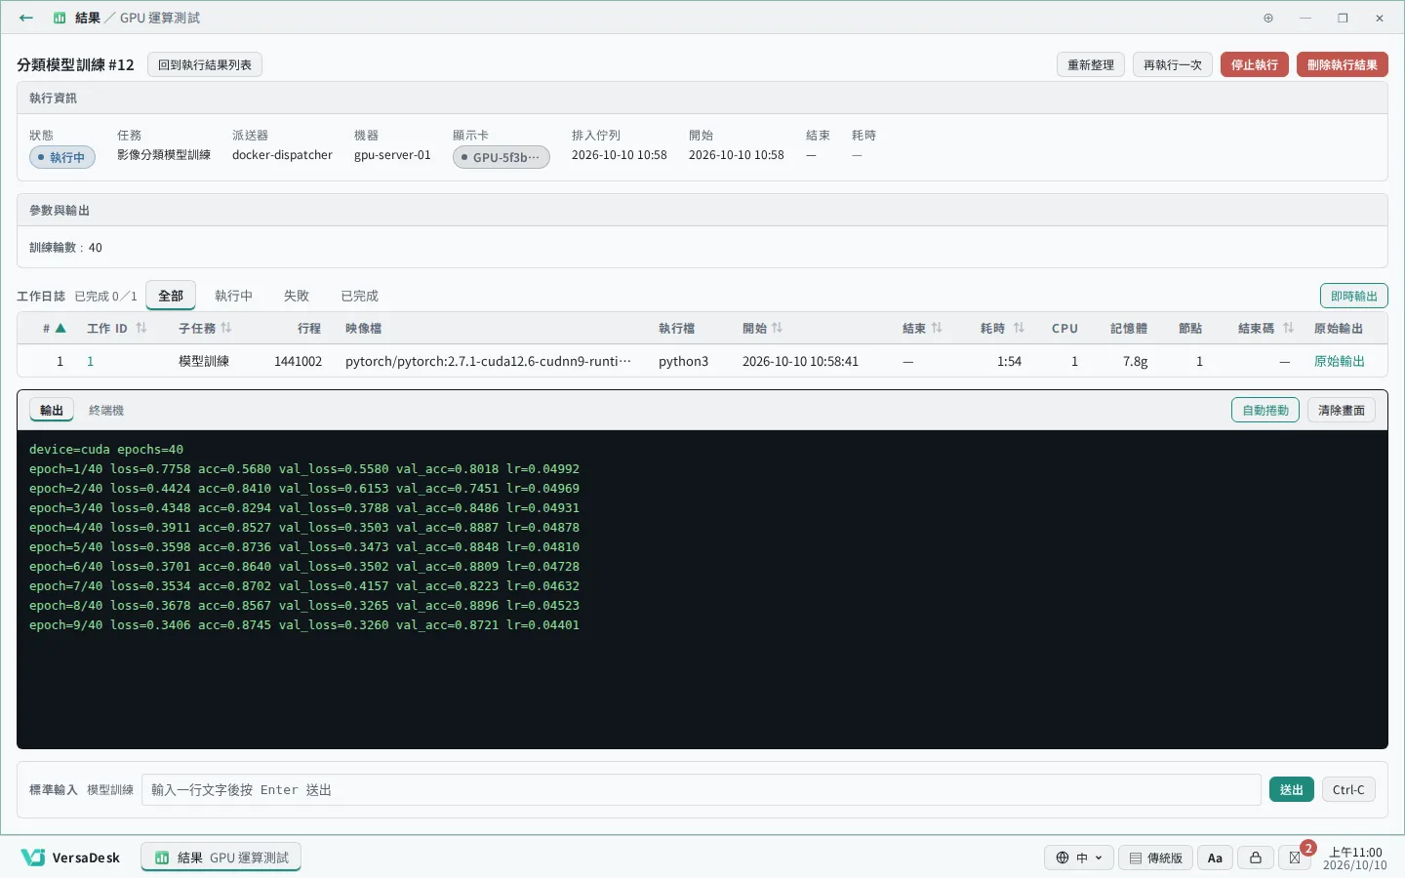Image resolution: width=1405 pixels, height=878 pixels.
Task: Open the VersaDesk start logo
Action: [x=70, y=858]
